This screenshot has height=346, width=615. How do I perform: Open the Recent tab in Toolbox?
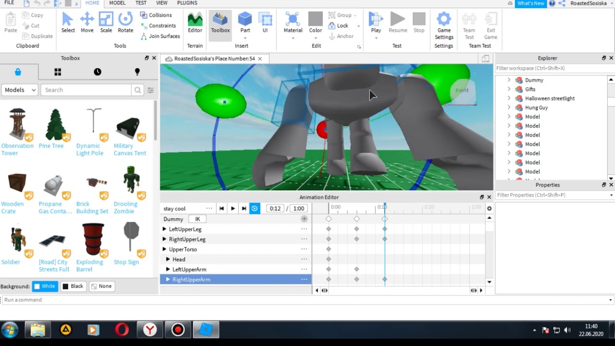click(x=98, y=72)
